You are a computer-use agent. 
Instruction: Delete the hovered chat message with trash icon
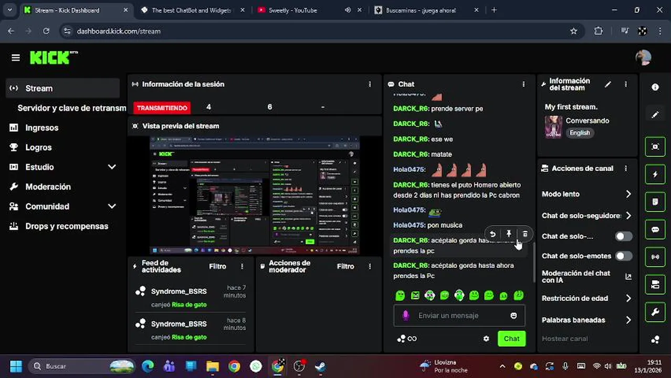pyautogui.click(x=525, y=234)
